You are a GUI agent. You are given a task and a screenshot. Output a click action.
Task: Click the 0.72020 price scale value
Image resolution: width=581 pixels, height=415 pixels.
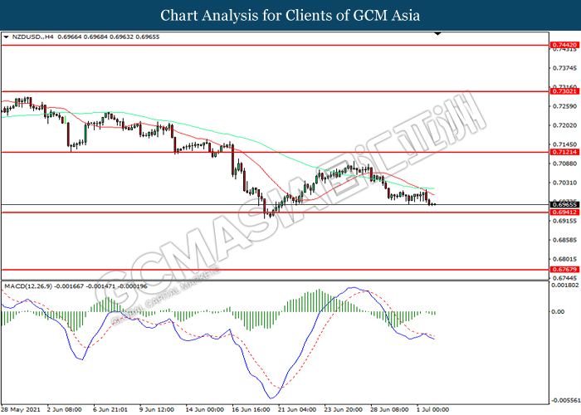[x=564, y=125]
